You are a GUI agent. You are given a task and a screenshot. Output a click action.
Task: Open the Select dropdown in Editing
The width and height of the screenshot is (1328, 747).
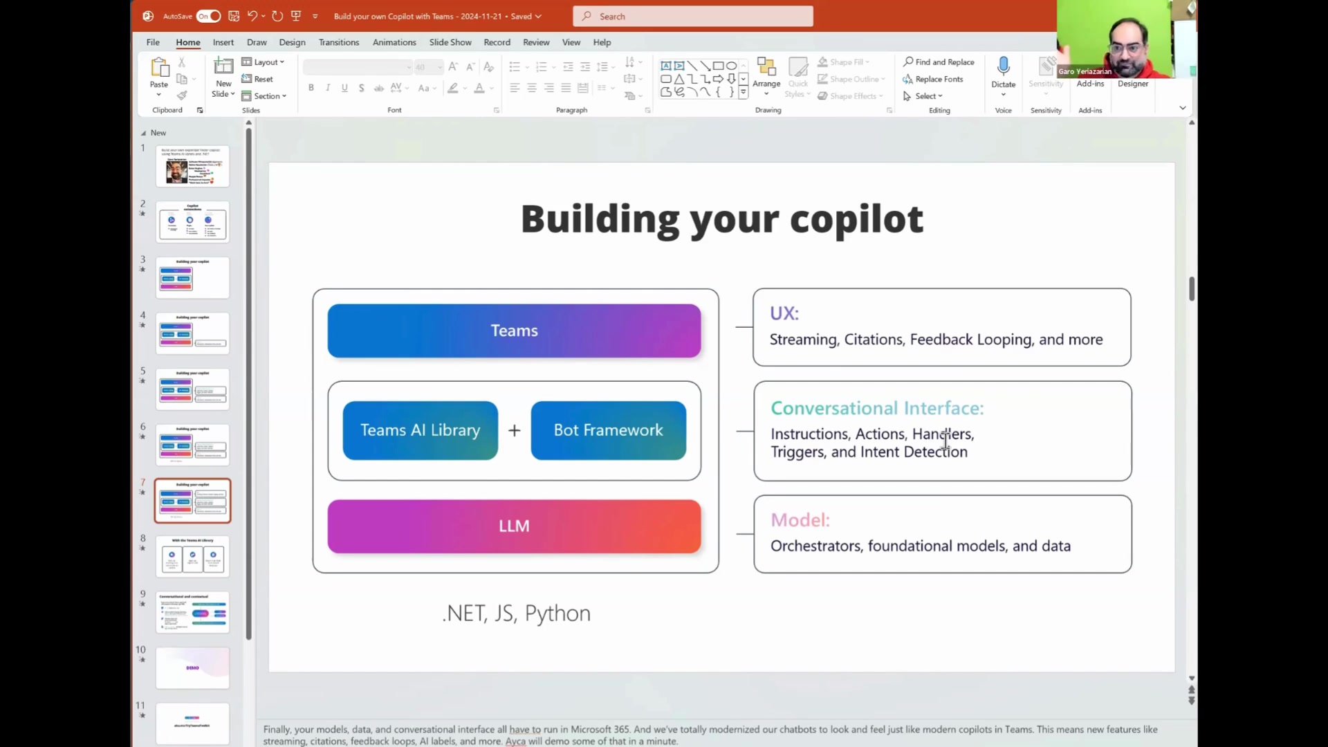point(923,96)
